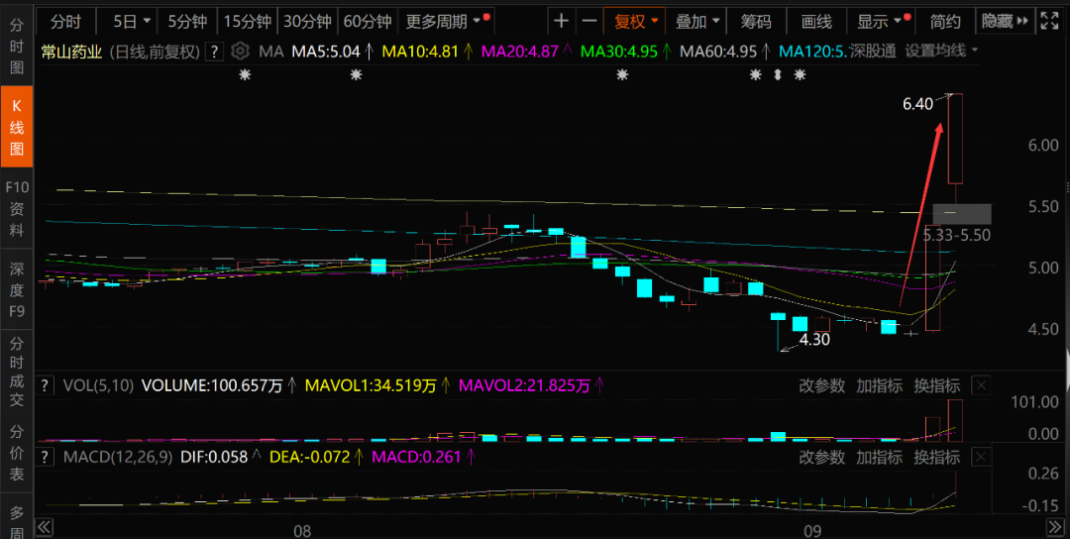1070x539 pixels.
Task: Expand 更多周期 period dropdown
Action: coord(447,22)
